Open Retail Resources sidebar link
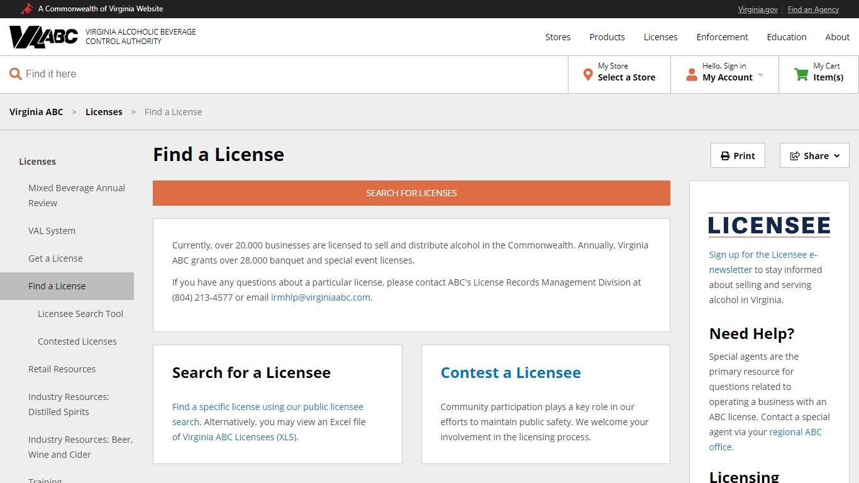The height and width of the screenshot is (483, 859). coord(62,369)
